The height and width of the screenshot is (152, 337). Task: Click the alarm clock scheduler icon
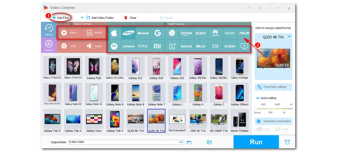tap(287, 142)
